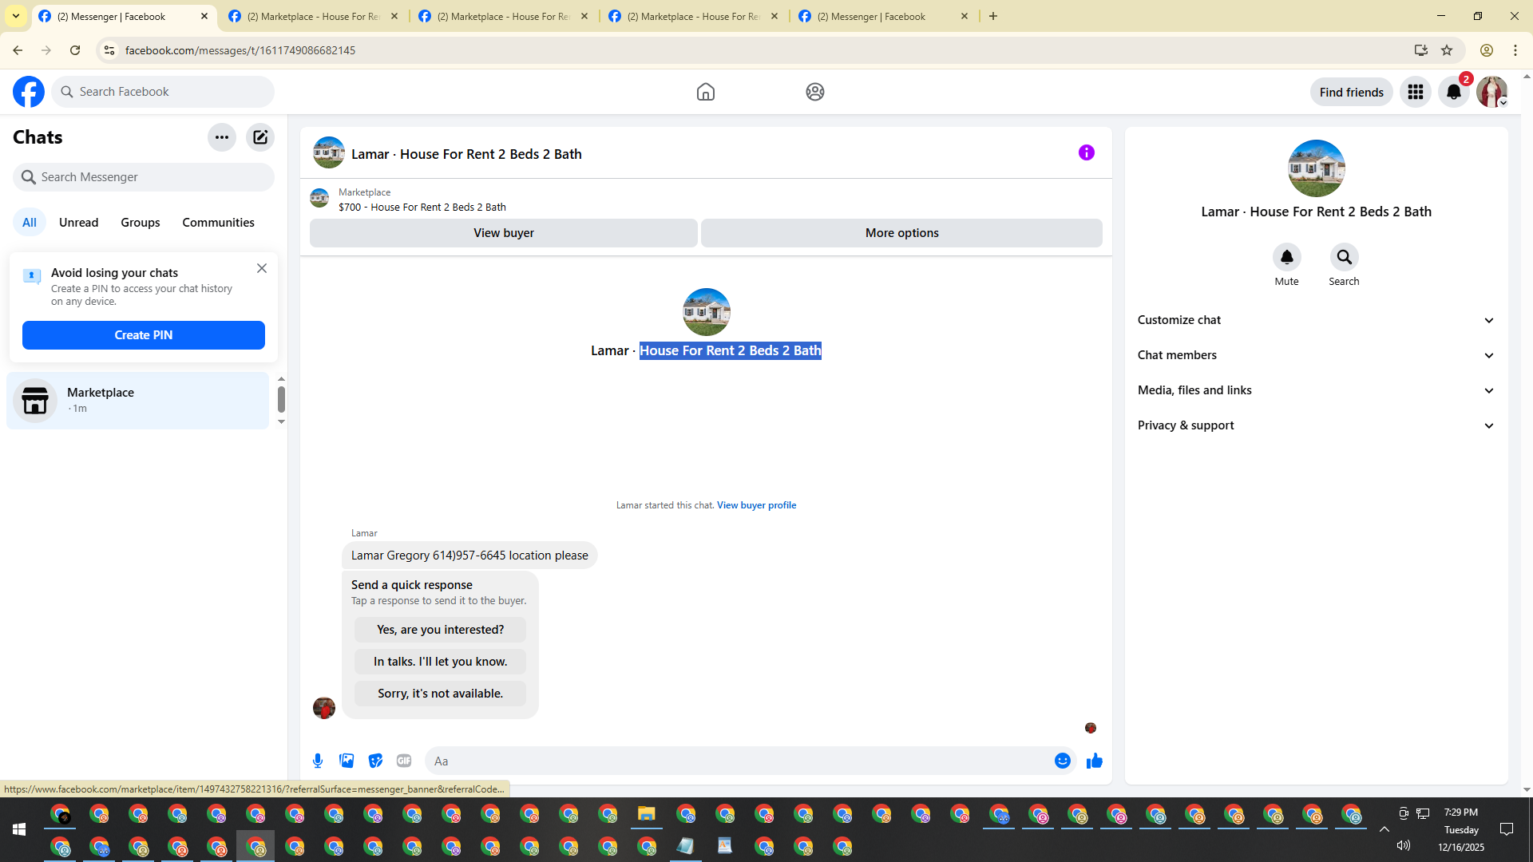Click the View buyer button
1533x862 pixels.
(504, 233)
